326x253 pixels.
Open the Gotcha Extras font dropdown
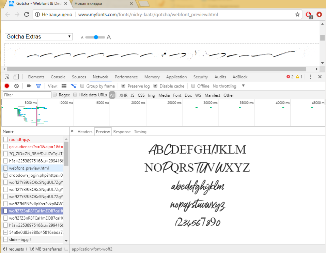39,36
